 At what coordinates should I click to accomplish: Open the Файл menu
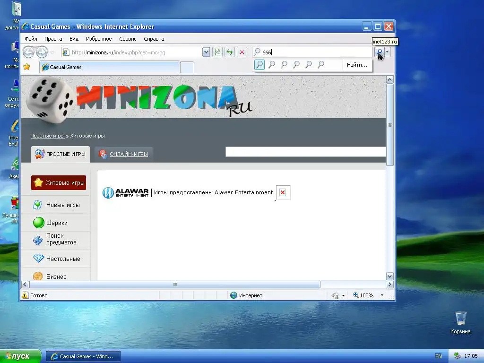(31, 39)
